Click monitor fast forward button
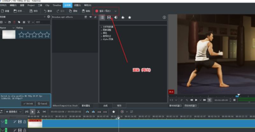This screenshot has height=132, width=255. point(205,100)
